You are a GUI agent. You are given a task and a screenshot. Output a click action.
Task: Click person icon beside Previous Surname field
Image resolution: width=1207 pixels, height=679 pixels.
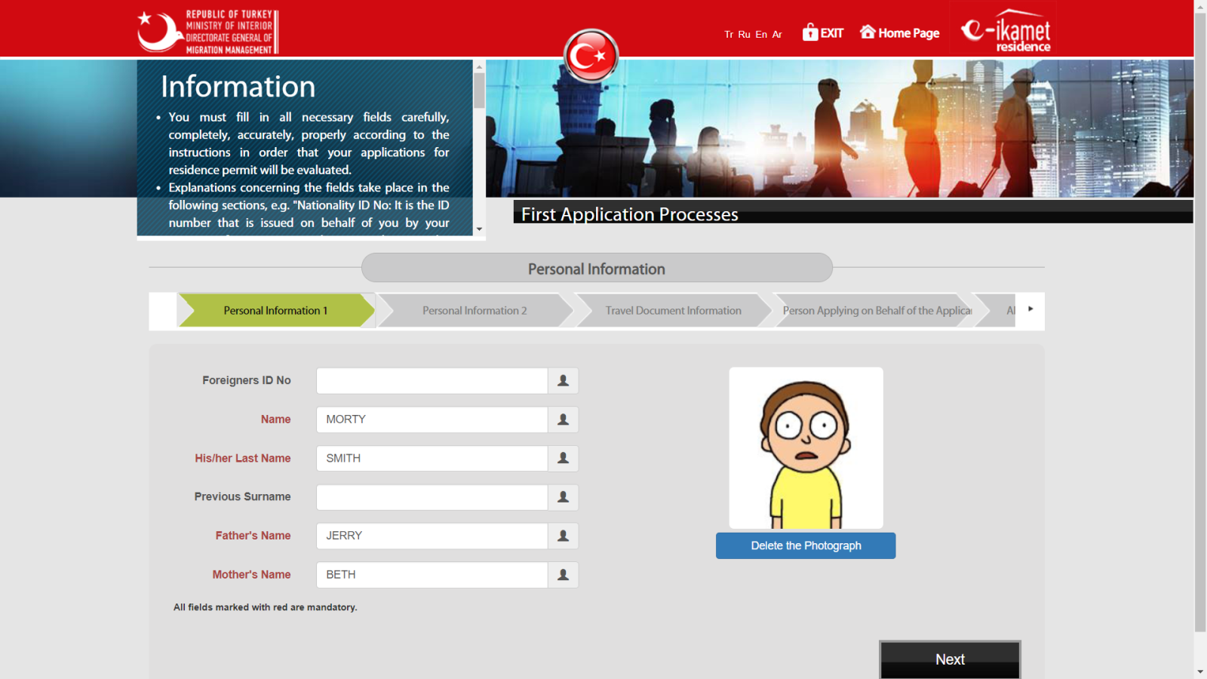(x=563, y=497)
